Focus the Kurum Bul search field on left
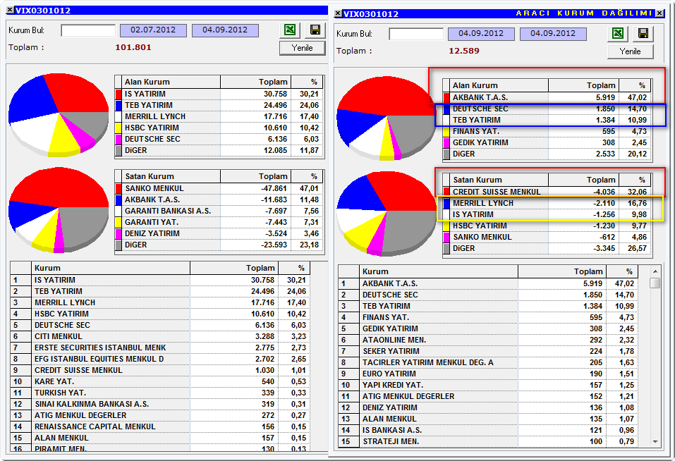 (88, 30)
